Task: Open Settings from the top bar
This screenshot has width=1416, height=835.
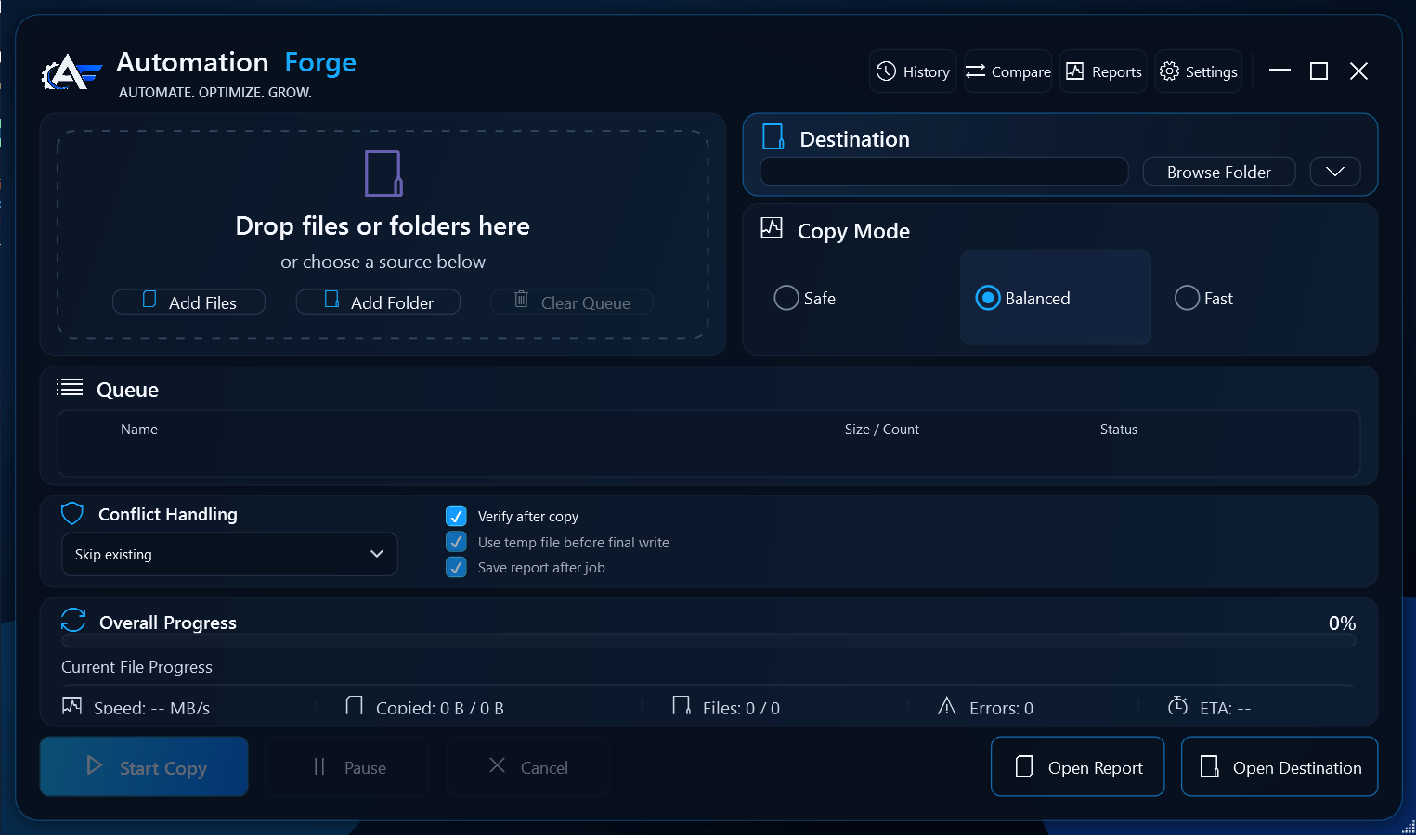Action: tap(1198, 71)
